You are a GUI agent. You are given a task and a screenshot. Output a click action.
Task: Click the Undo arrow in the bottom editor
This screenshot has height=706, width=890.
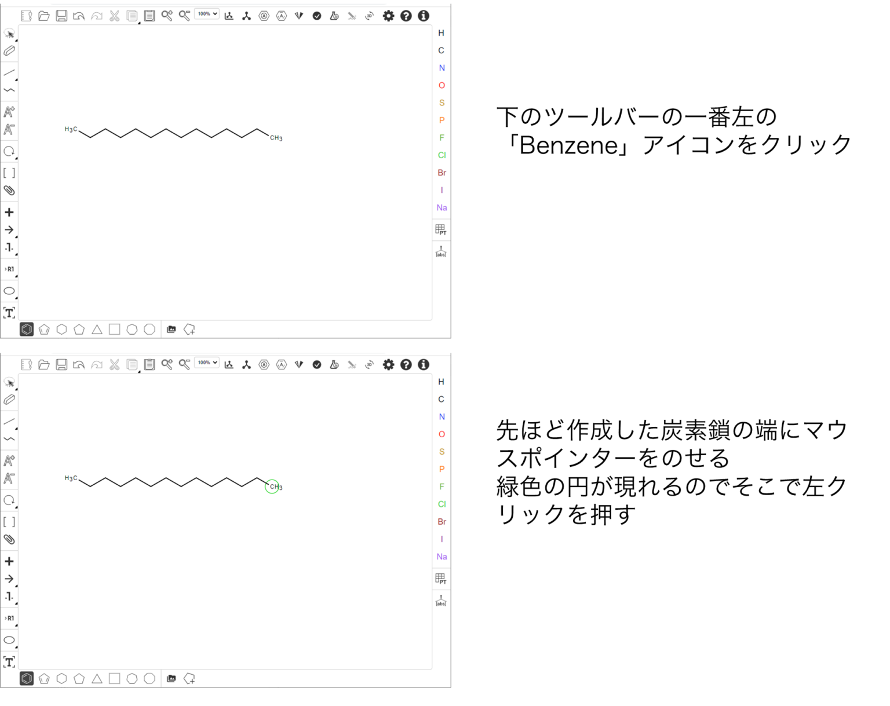click(x=79, y=365)
